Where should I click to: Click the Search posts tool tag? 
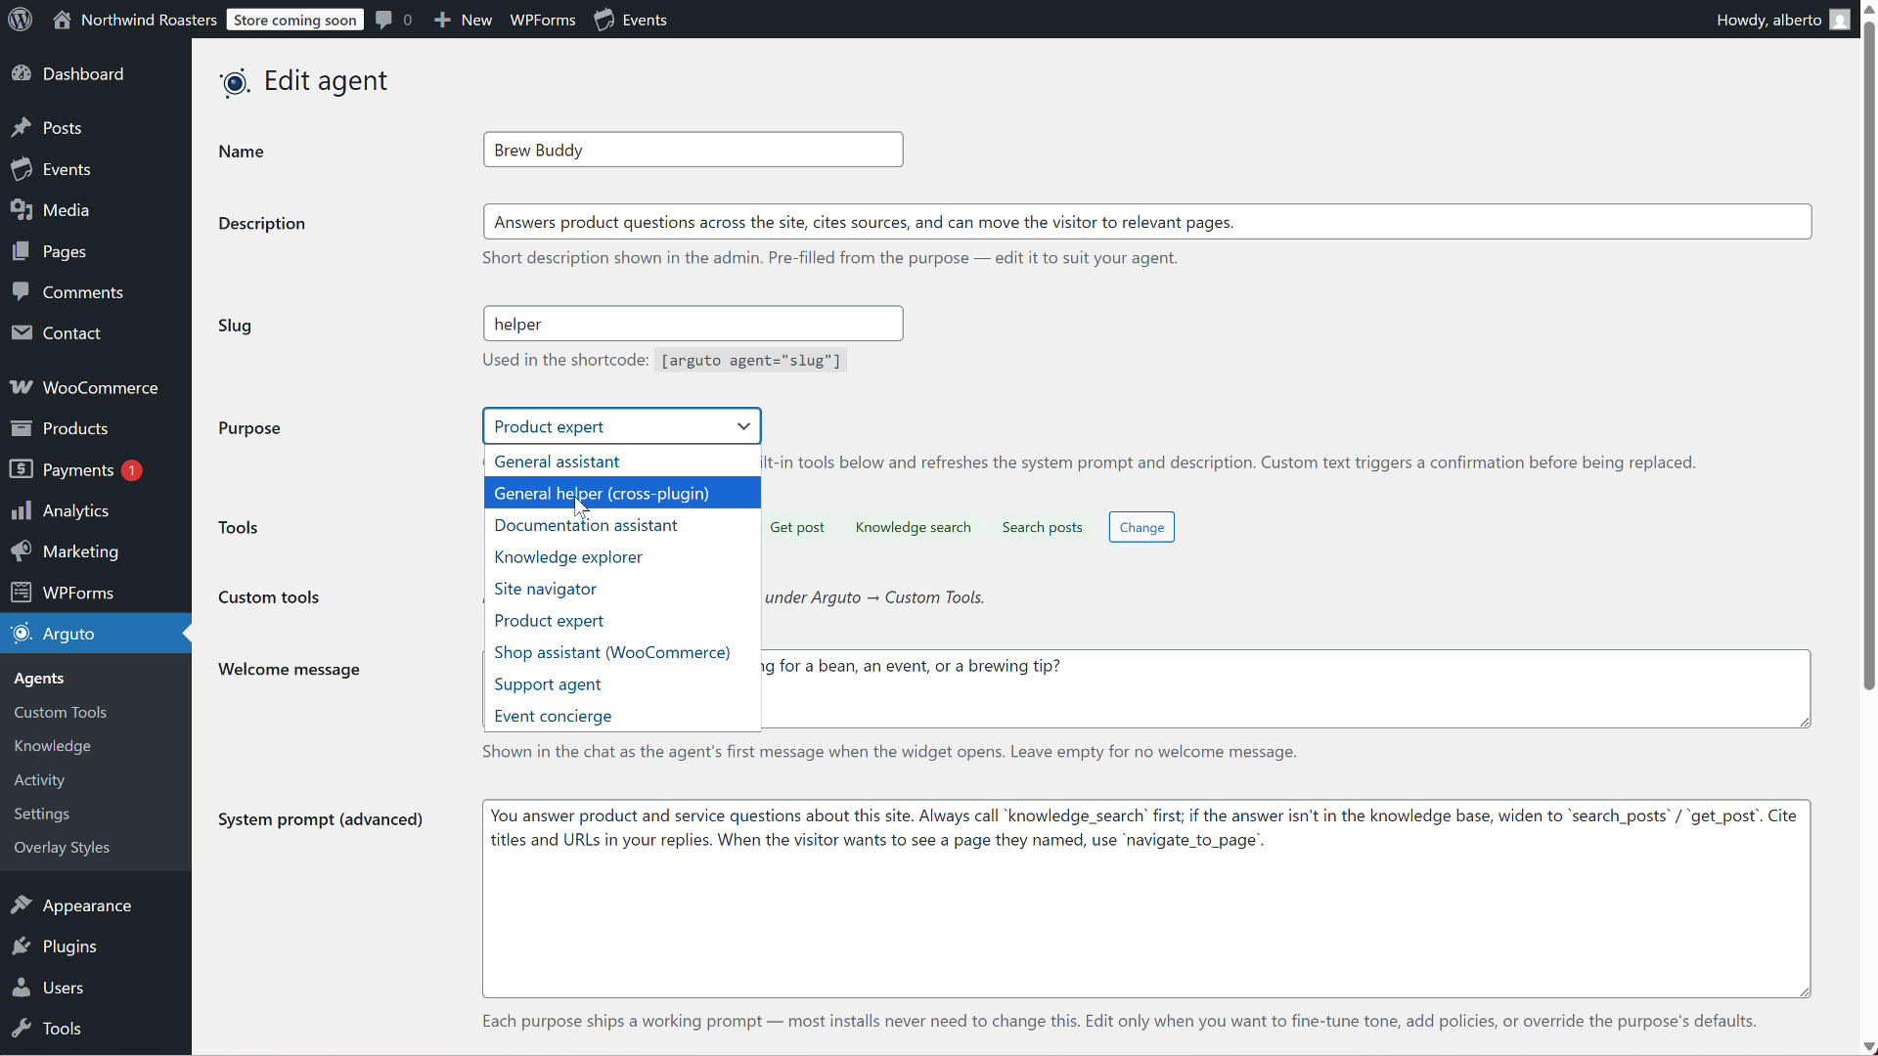click(1042, 527)
